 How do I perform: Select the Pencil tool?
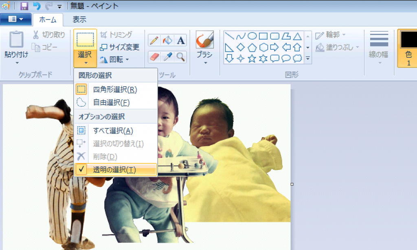pyautogui.click(x=154, y=40)
